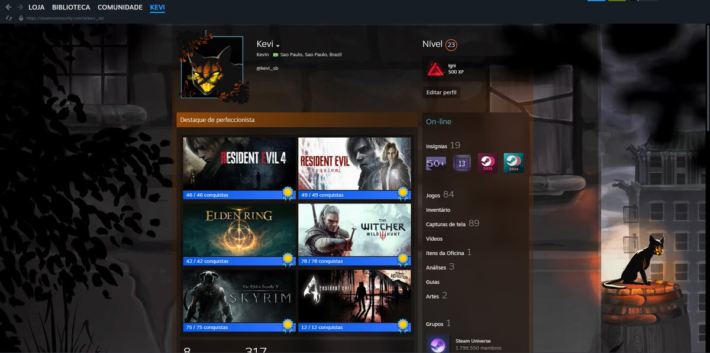This screenshot has width=710, height=353.
Task: Open the KEVI profile menu
Action: (158, 7)
